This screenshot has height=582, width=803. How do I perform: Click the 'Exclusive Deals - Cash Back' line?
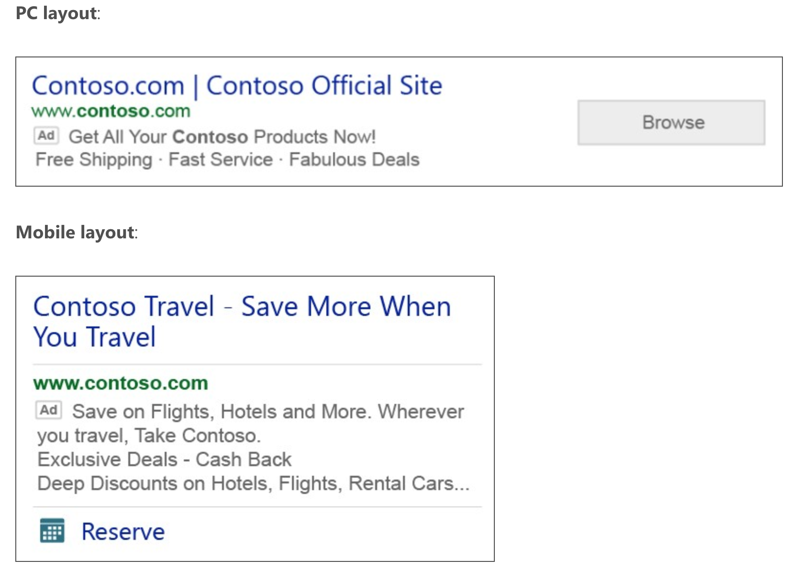(164, 459)
